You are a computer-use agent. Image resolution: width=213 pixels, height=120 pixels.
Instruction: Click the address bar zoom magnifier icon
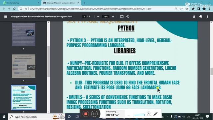(x=176, y=9)
